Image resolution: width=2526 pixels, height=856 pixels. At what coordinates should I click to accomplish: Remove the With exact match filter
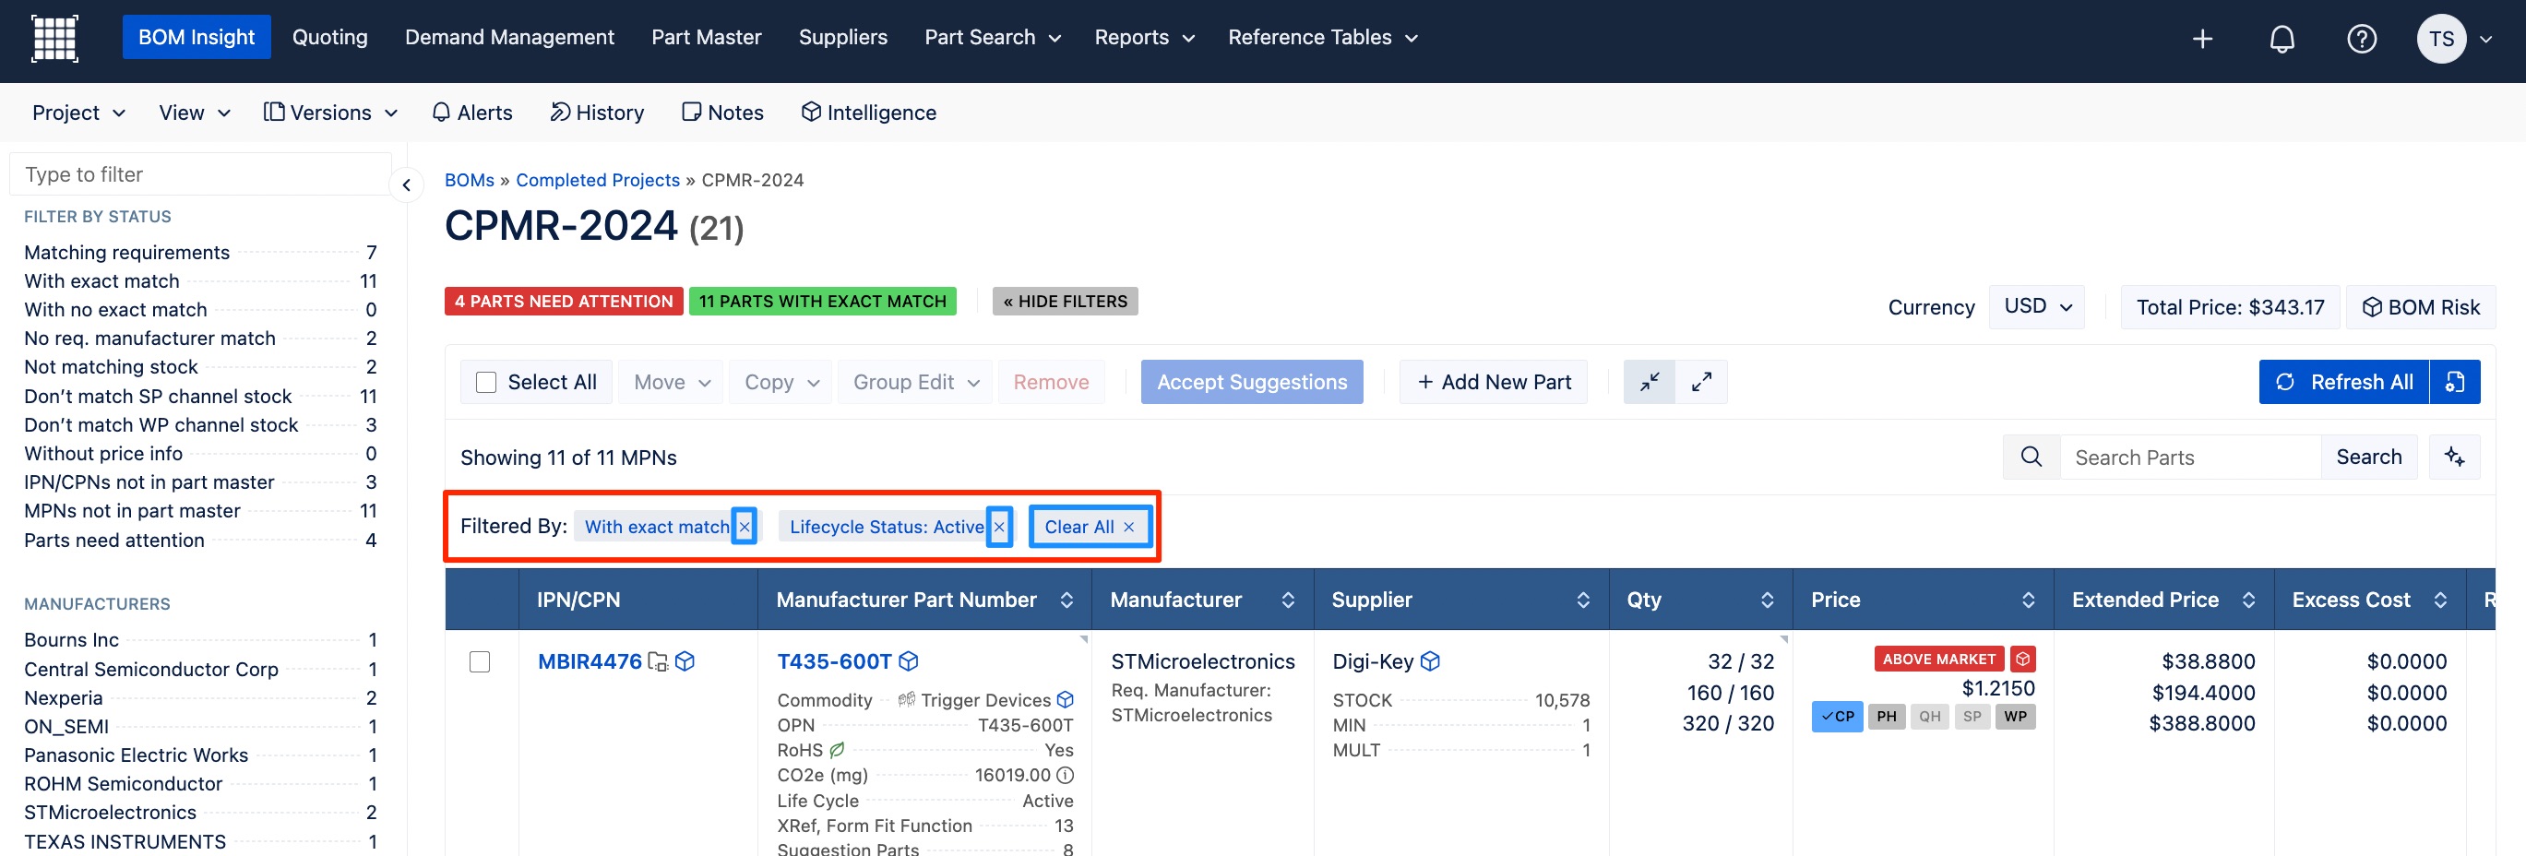(x=745, y=527)
